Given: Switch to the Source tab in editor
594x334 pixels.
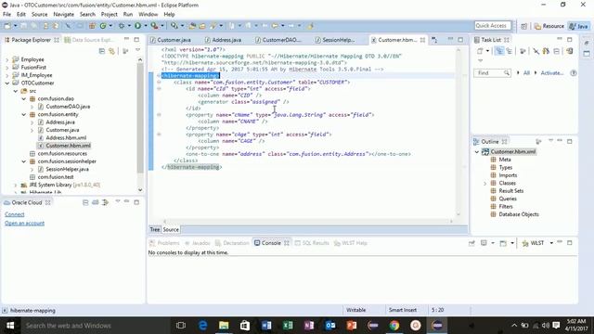Looking at the screenshot, I should point(171,229).
